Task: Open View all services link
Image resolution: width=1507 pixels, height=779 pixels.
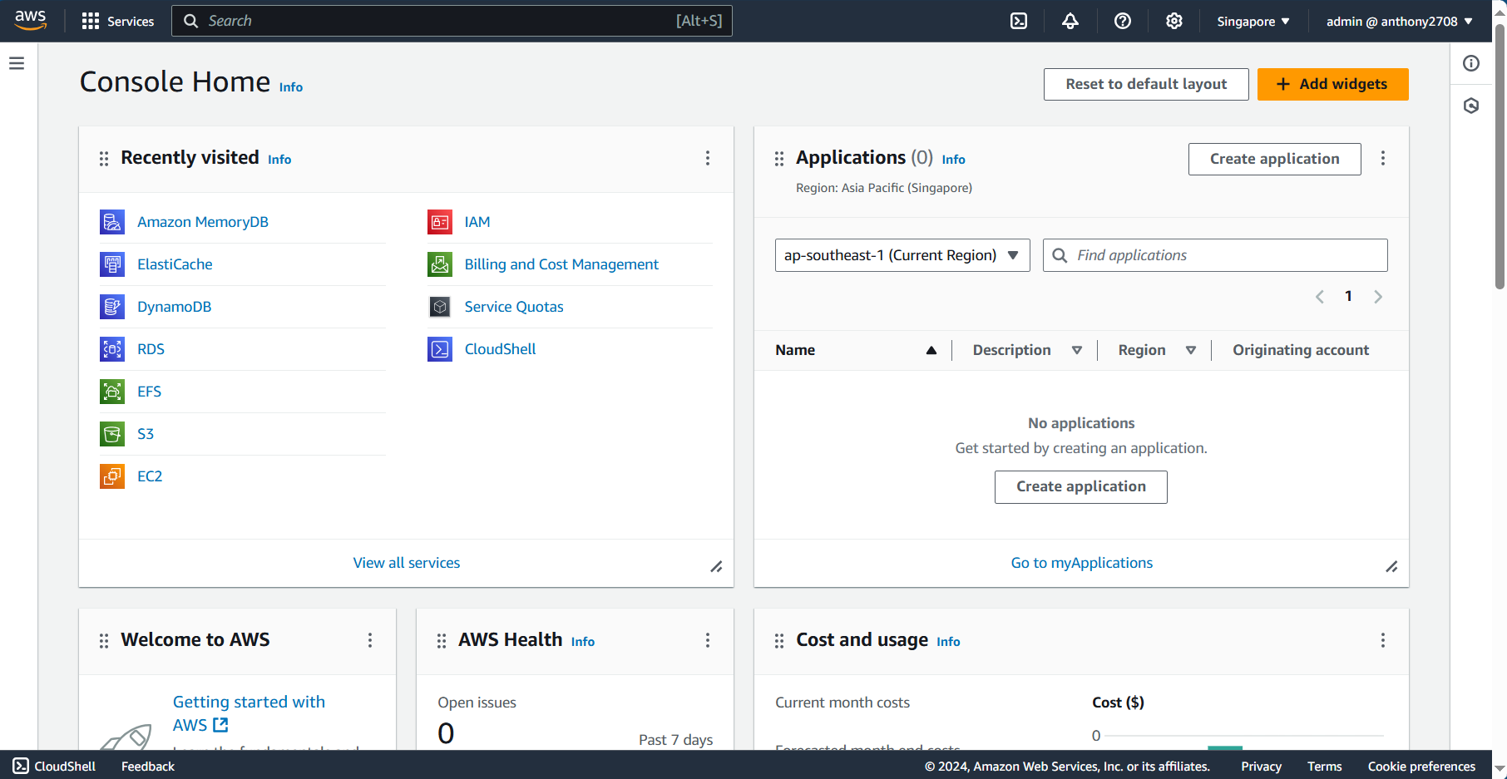Action: (x=407, y=563)
